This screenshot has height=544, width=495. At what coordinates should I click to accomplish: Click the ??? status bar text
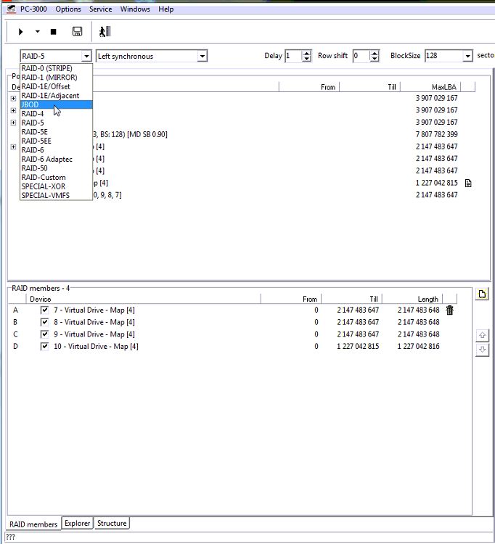[x=10, y=537]
